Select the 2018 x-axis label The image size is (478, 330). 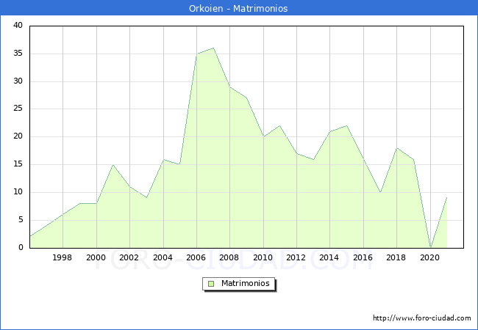(x=396, y=257)
